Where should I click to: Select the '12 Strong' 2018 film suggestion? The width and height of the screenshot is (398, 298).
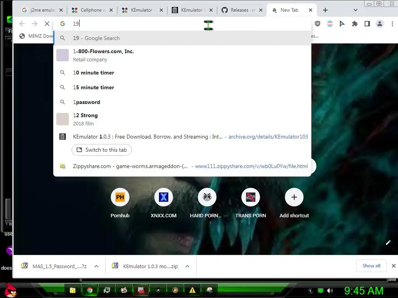point(182,119)
